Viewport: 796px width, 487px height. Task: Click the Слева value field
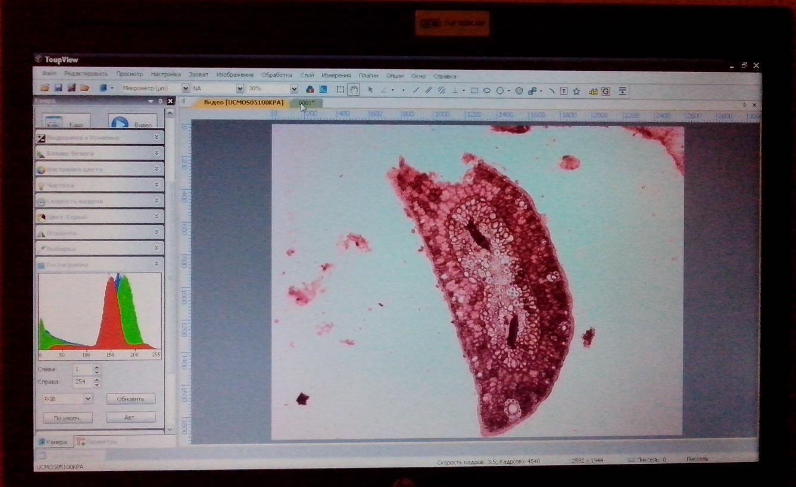click(82, 370)
